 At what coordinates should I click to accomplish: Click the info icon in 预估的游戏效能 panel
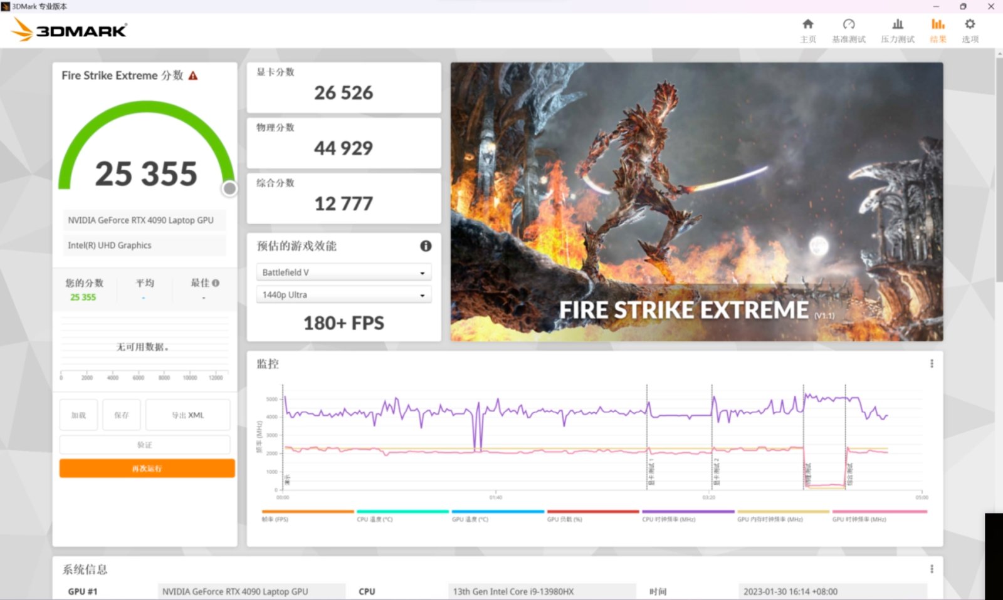pos(426,246)
